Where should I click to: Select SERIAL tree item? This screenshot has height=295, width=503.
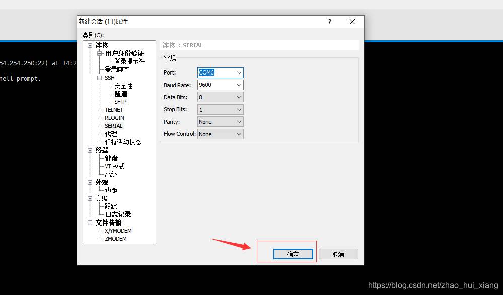click(x=114, y=126)
